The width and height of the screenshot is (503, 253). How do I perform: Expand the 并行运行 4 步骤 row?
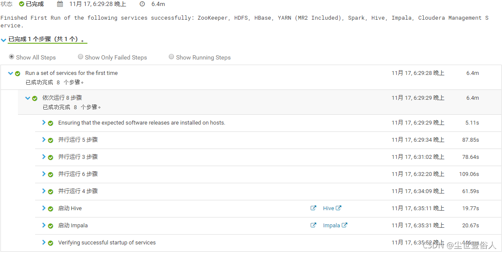click(x=44, y=191)
